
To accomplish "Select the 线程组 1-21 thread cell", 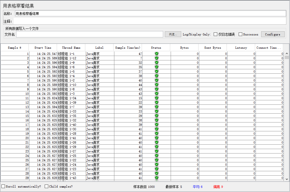I will pyautogui.click(x=71, y=173).
